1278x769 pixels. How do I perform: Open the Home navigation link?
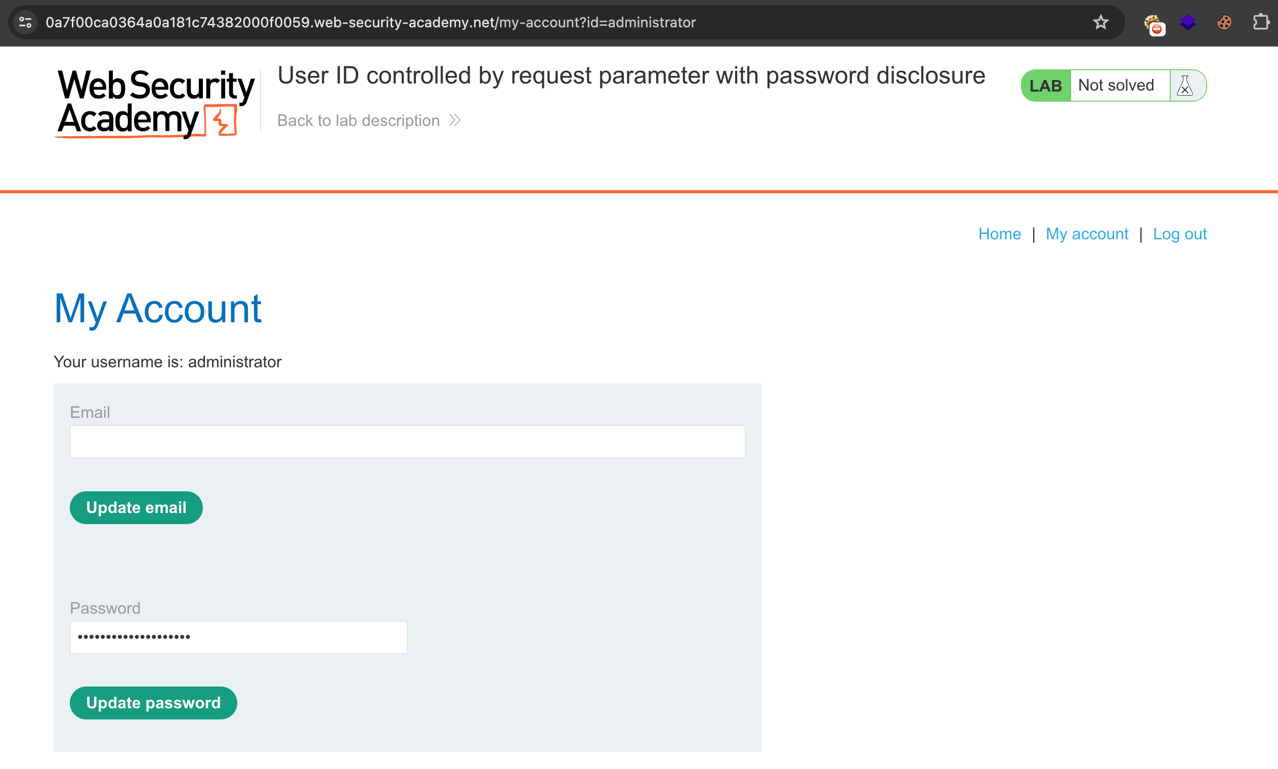tap(999, 234)
